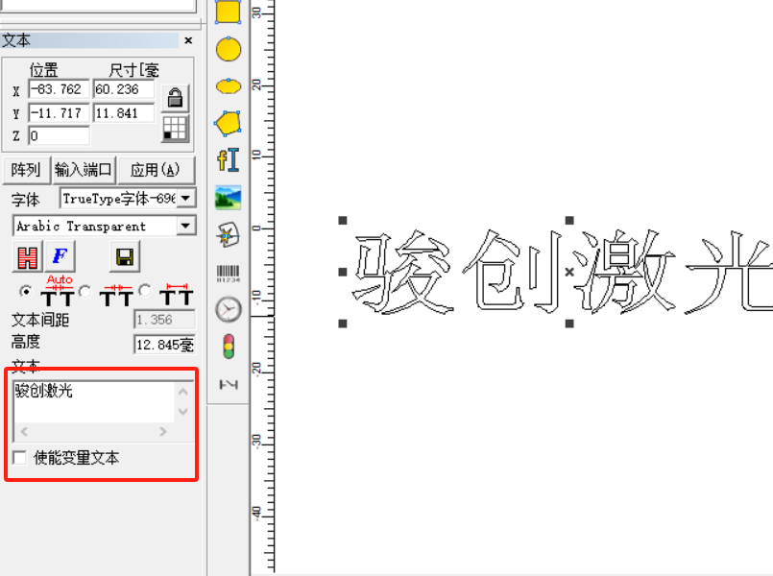Click the top-left selection handle on canvas
Image resolution: width=773 pixels, height=576 pixels.
[343, 220]
